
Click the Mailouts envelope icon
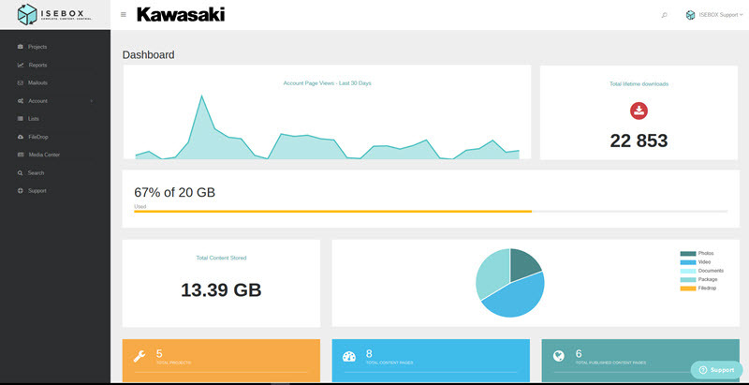click(x=21, y=82)
